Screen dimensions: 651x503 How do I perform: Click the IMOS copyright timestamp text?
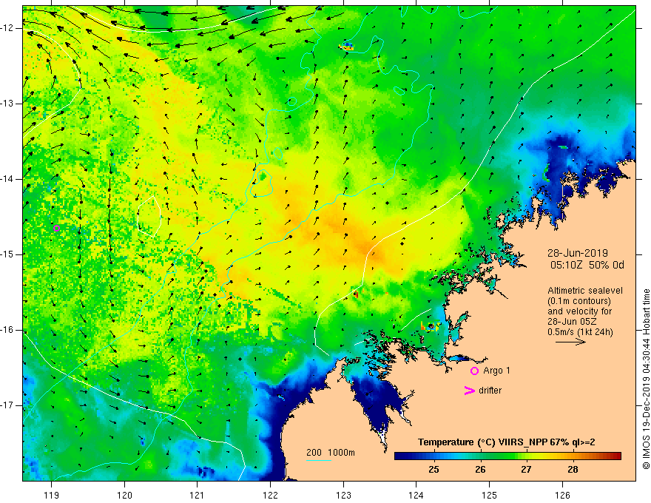[646, 379]
